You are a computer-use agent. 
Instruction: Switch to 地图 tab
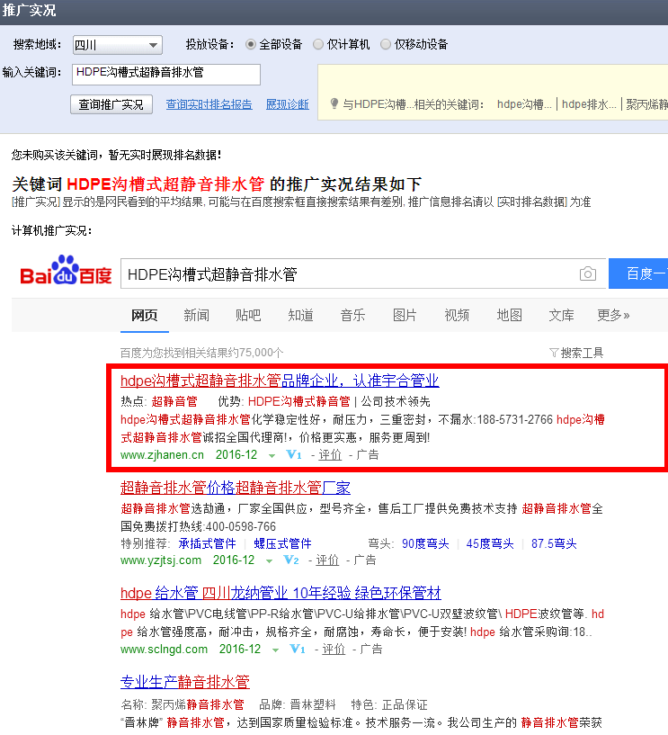click(x=509, y=315)
